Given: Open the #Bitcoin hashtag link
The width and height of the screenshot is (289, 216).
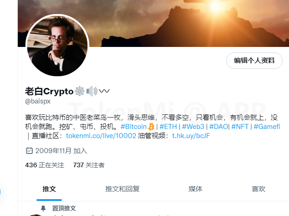Looking at the screenshot, I should pyautogui.click(x=134, y=127).
